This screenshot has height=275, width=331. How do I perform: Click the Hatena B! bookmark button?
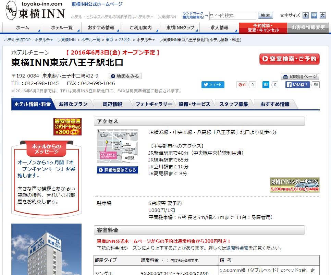(266, 85)
